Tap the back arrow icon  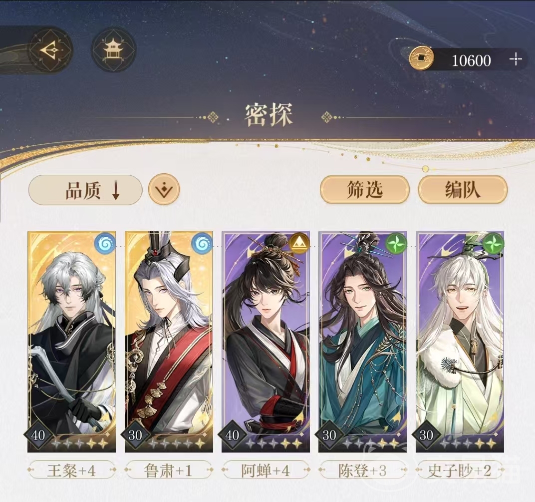50,50
